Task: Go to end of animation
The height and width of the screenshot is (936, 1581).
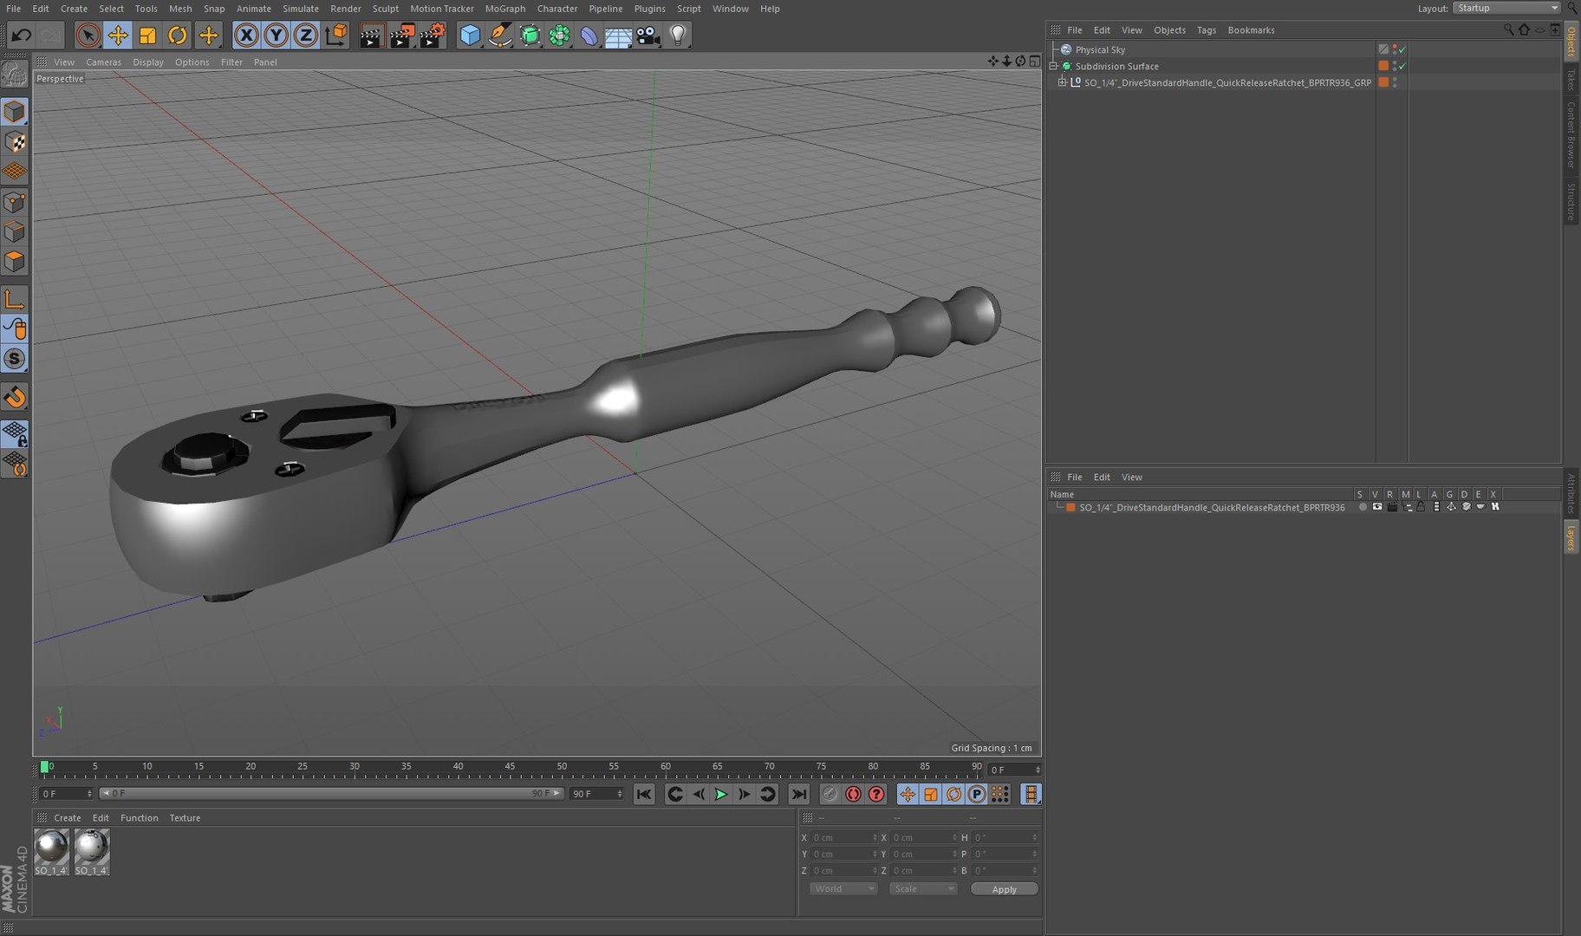Action: point(799,794)
